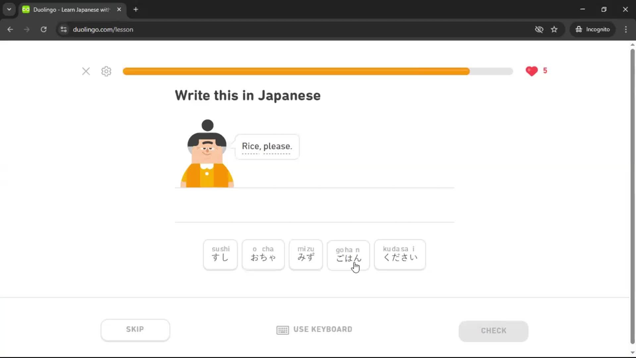
Task: Open the site information icon in the address bar
Action: point(63,29)
